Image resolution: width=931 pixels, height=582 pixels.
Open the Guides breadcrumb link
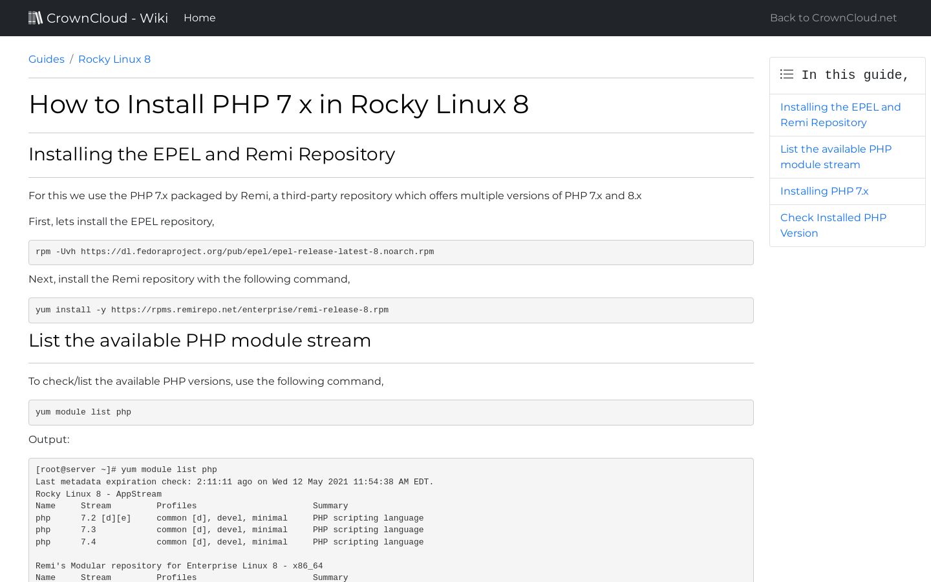(x=46, y=59)
